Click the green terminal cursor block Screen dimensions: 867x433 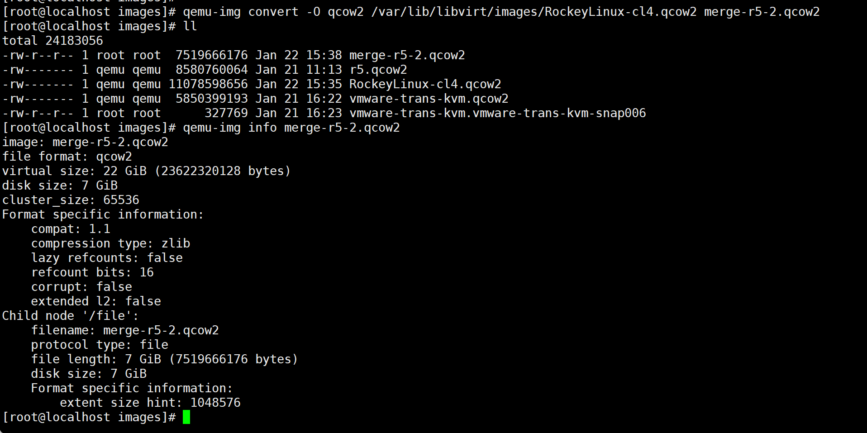click(186, 417)
